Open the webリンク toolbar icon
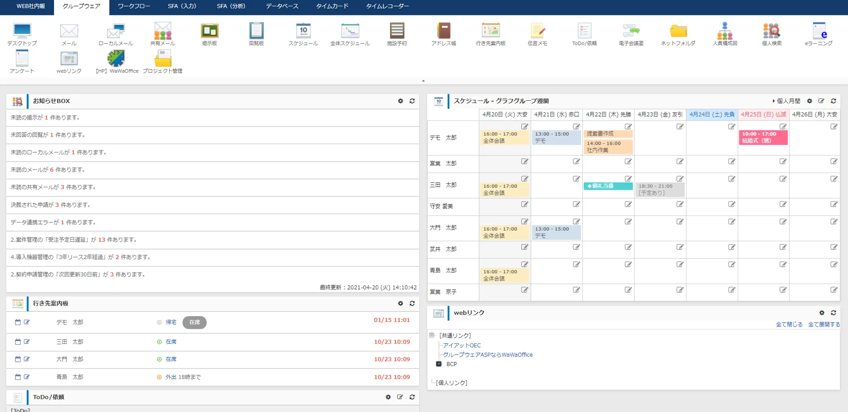848x412 pixels. pyautogui.click(x=69, y=62)
